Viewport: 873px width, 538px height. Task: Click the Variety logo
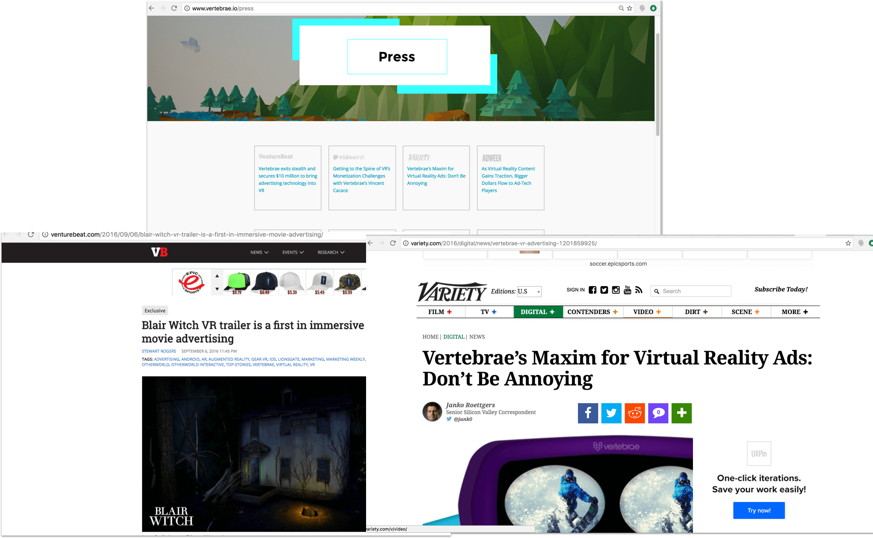click(x=452, y=291)
